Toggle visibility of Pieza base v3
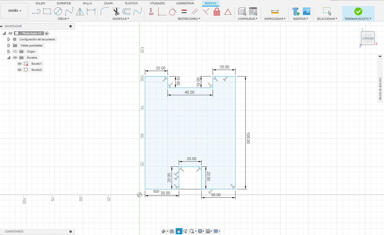This screenshot has height=235, width=384. tap(10, 33)
